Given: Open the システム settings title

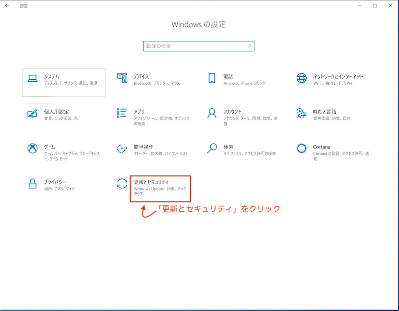Looking at the screenshot, I should click(51, 76).
